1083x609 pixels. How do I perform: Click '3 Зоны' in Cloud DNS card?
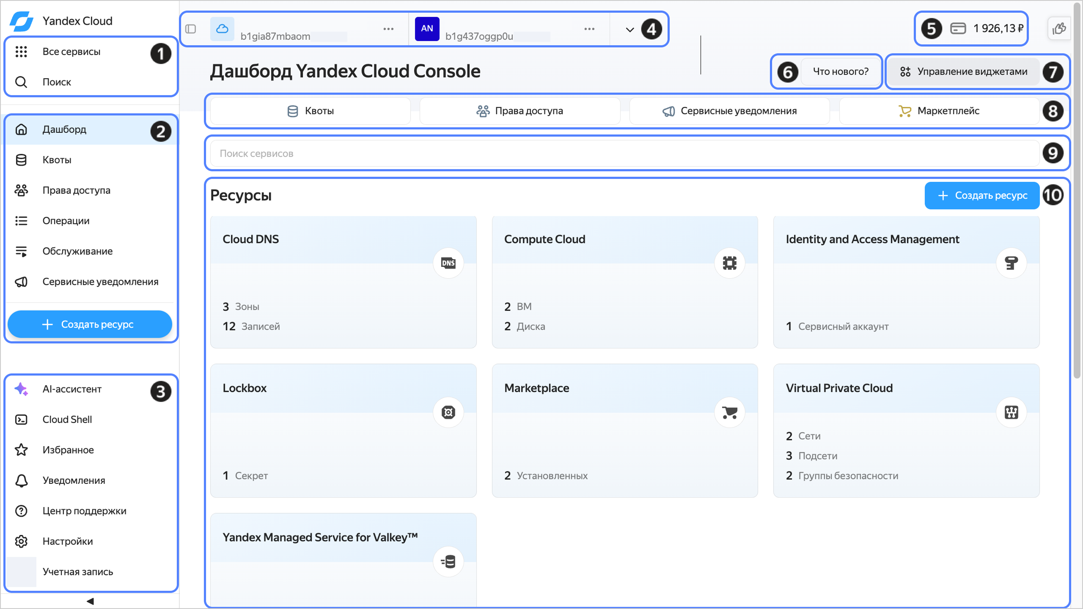241,307
